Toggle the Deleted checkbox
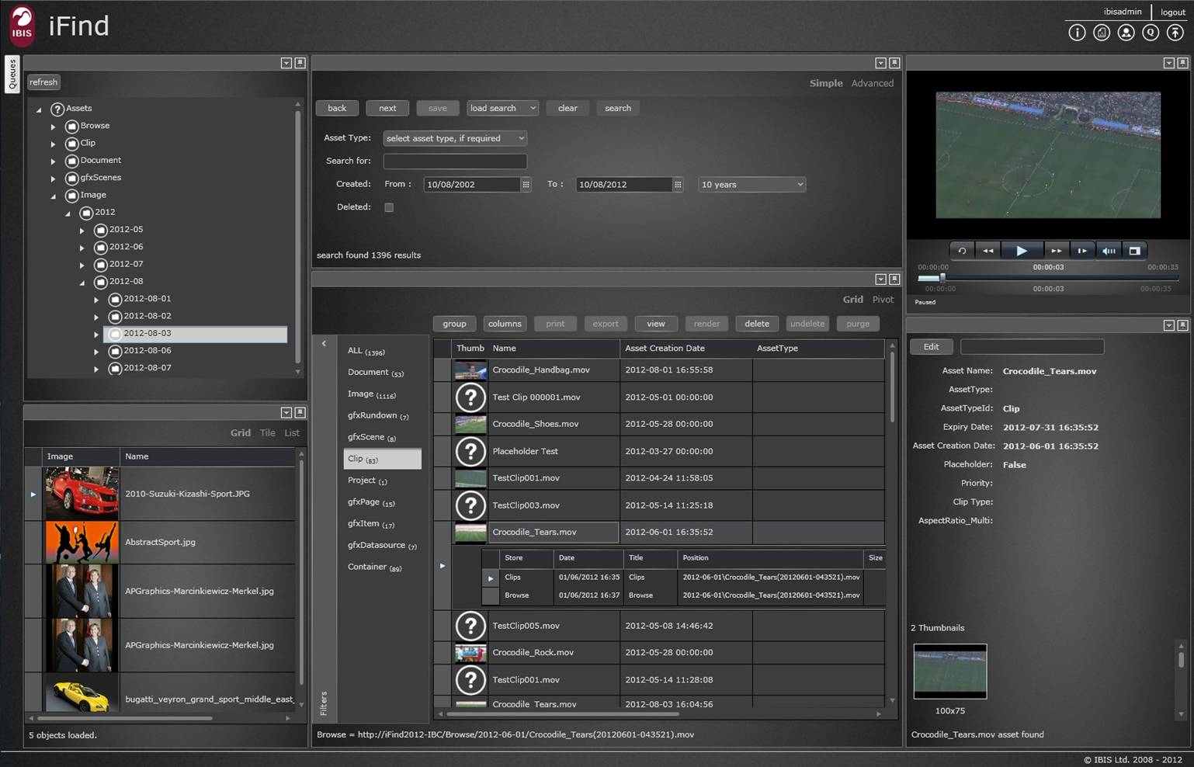 click(x=389, y=207)
